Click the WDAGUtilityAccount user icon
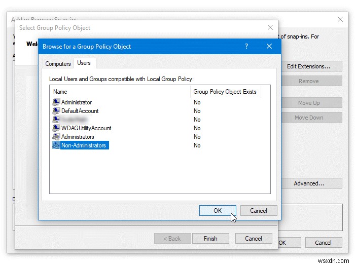355x266 pixels. point(56,128)
